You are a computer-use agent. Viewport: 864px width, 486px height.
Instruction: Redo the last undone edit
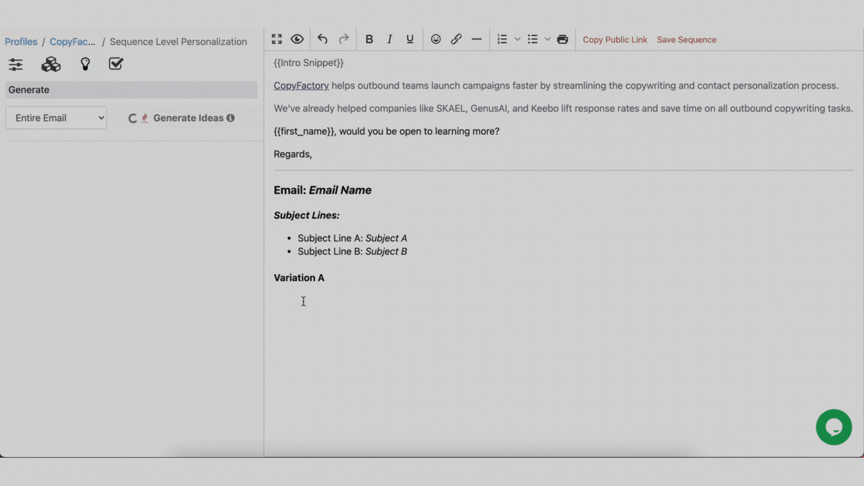tap(344, 39)
